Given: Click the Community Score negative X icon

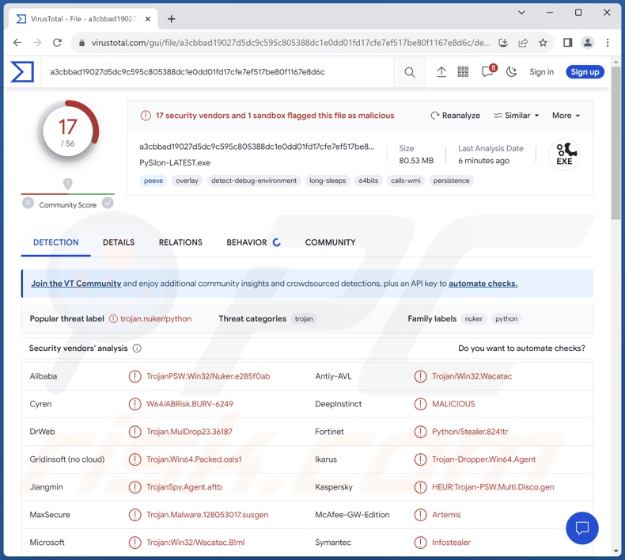Looking at the screenshot, I should (x=28, y=204).
